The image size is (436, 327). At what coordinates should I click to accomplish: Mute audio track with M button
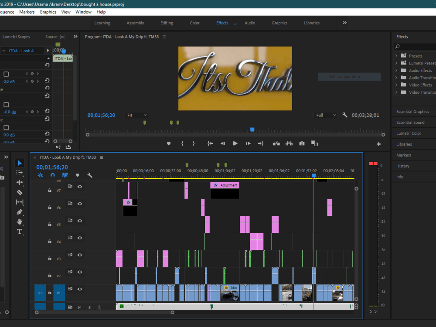click(80, 307)
